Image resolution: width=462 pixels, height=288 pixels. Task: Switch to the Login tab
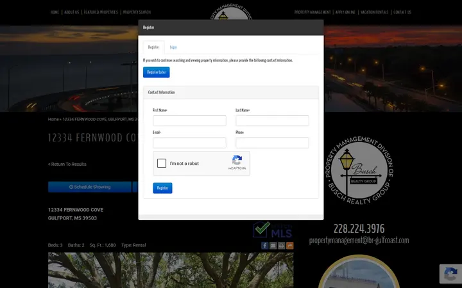pyautogui.click(x=173, y=47)
